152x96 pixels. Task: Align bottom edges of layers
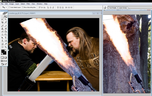click(45, 7)
